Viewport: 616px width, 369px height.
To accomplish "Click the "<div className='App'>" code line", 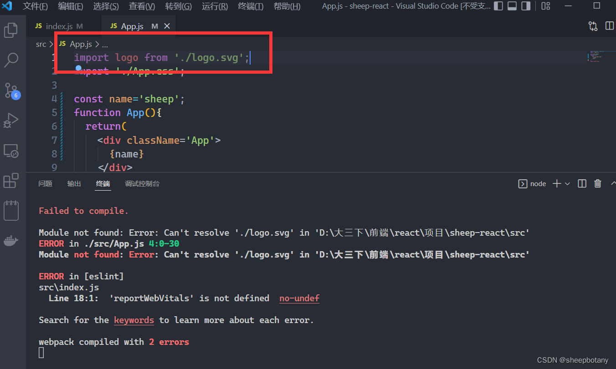I will (159, 140).
